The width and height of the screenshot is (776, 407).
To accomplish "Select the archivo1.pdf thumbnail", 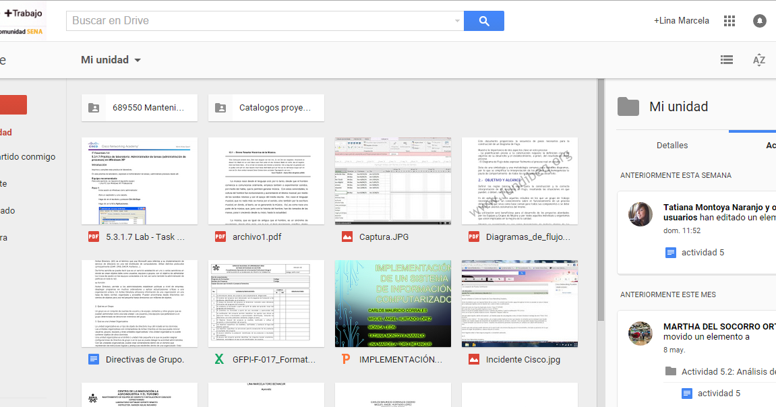I will [266, 181].
